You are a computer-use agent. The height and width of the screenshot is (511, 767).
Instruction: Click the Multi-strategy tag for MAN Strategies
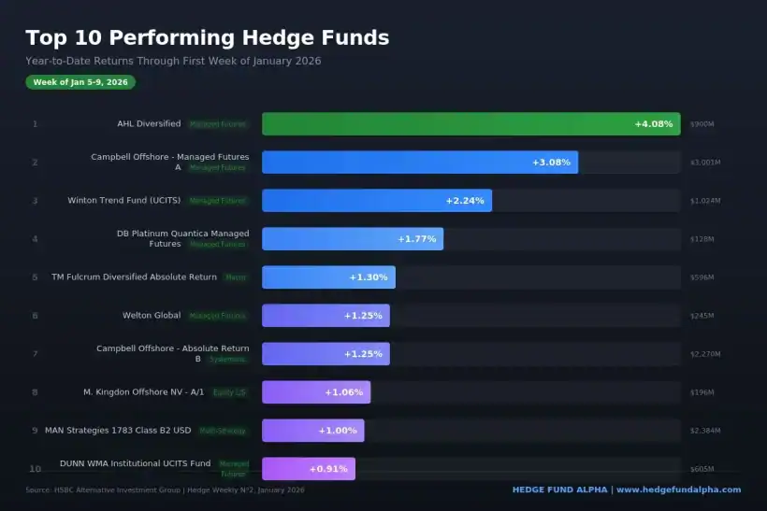coord(223,431)
